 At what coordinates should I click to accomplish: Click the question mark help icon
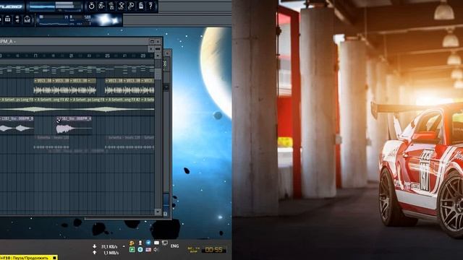tap(150, 6)
